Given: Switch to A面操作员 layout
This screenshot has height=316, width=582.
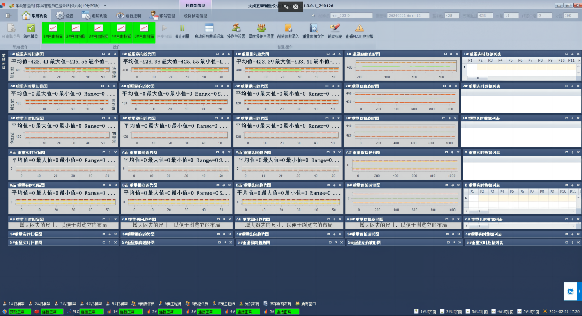Looking at the screenshot, I should click(x=143, y=304).
